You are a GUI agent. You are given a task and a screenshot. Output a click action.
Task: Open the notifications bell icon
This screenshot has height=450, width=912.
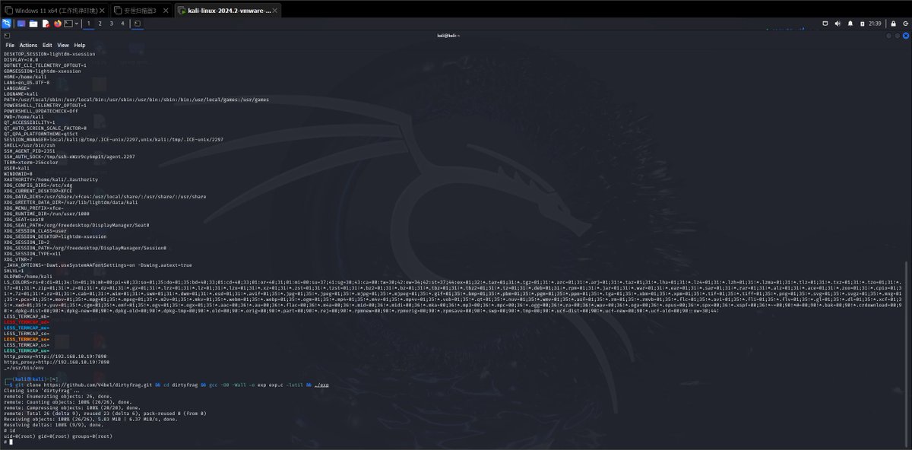[850, 24]
